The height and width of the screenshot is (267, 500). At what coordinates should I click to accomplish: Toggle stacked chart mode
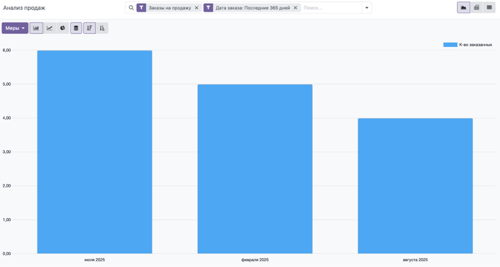coord(77,28)
